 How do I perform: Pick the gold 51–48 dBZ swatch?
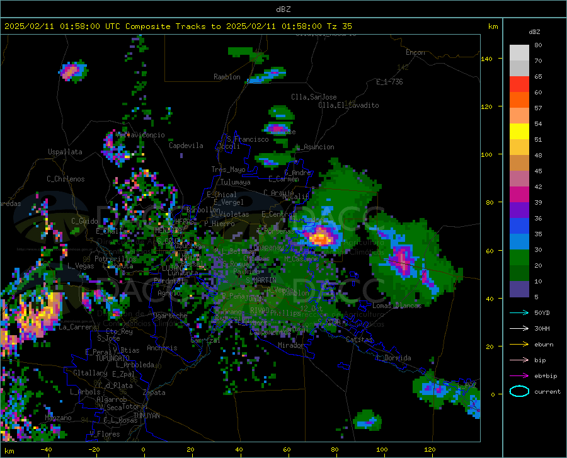519,147
